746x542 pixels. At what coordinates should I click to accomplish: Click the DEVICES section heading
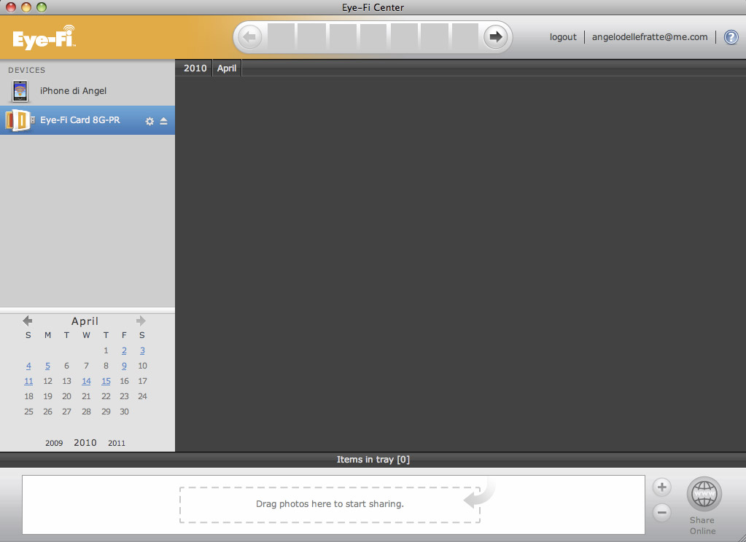27,70
